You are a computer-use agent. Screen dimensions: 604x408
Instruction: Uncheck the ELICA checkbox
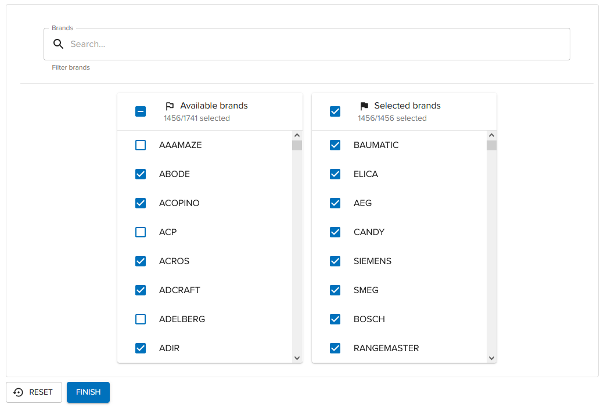point(335,174)
